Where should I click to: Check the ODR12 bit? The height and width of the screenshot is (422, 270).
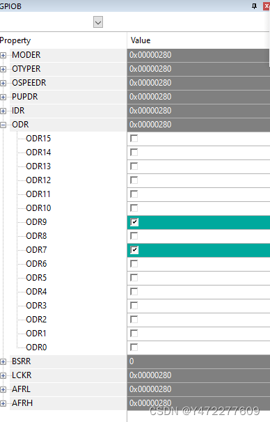point(134,180)
